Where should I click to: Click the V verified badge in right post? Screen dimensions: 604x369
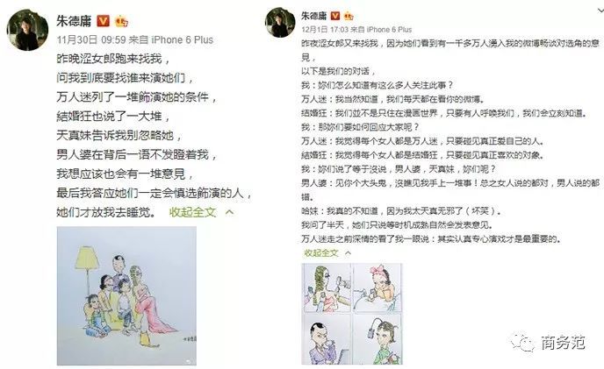(x=335, y=16)
